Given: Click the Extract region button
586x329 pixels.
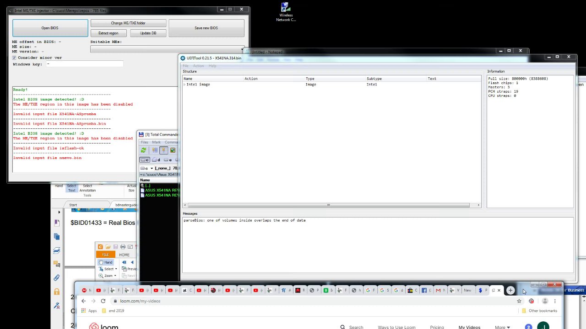Looking at the screenshot, I should [109, 33].
